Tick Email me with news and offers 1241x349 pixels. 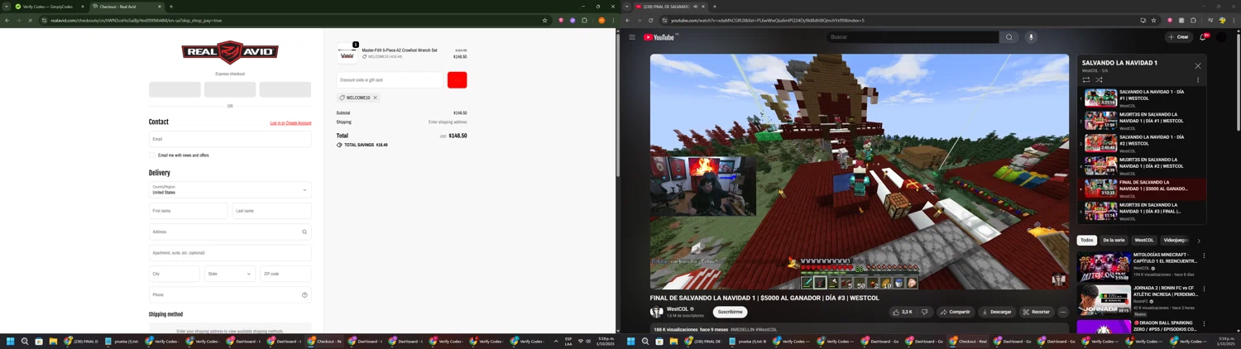click(x=152, y=155)
